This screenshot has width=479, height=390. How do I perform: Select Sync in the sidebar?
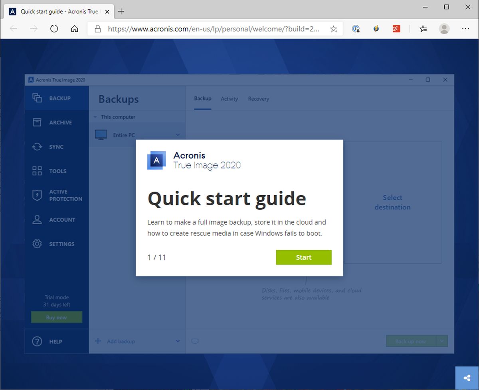pyautogui.click(x=57, y=147)
